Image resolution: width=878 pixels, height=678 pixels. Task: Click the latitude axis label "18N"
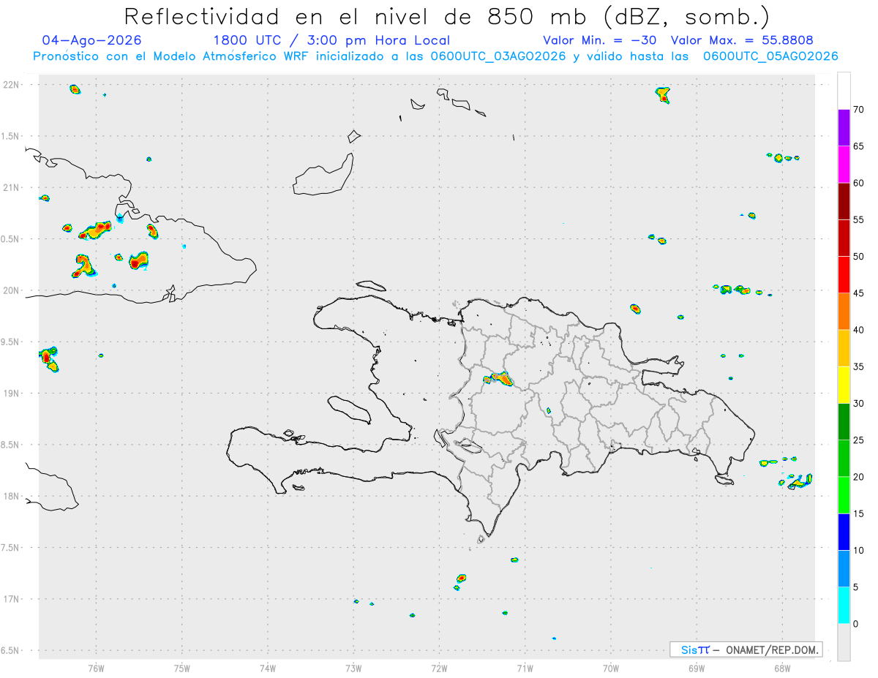tap(11, 497)
